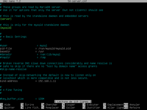This screenshot has height=110, width=147.
Task: Click the 'Instead of skip-networking' comment line
Action: coord(48,75)
